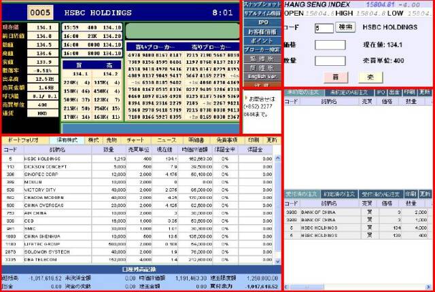Screen dimensions: 435x292
Task: Click left arrow of orders horizontal scrollbar
Action: 286,287
